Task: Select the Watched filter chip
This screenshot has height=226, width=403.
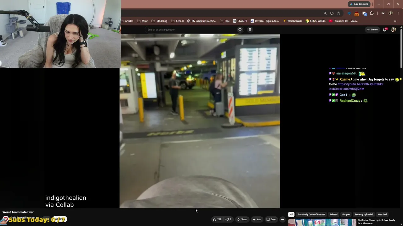Action: click(x=382, y=215)
